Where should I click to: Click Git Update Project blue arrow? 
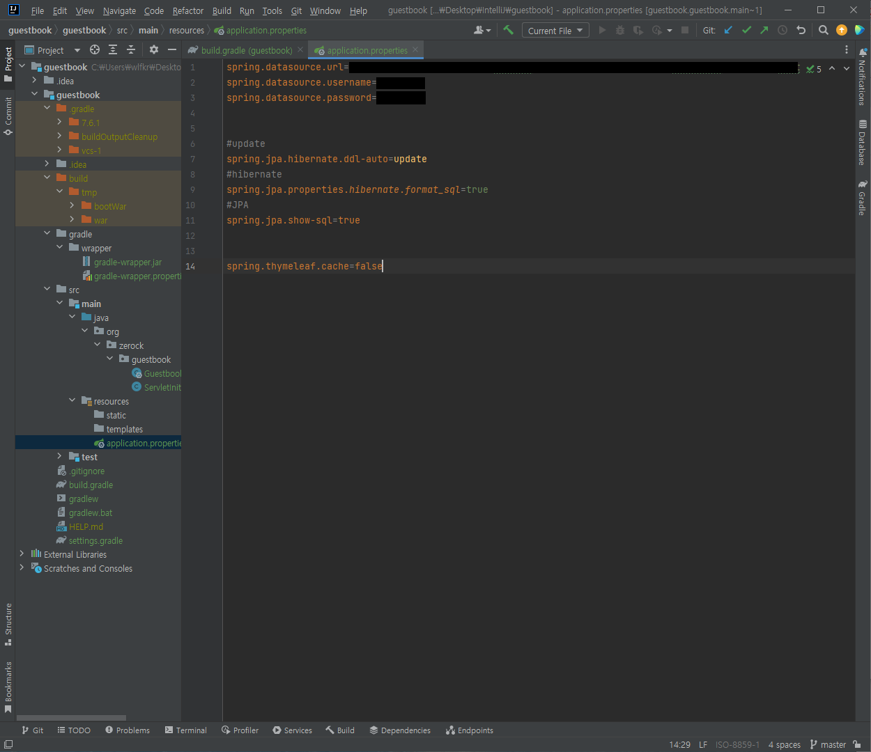coord(728,30)
